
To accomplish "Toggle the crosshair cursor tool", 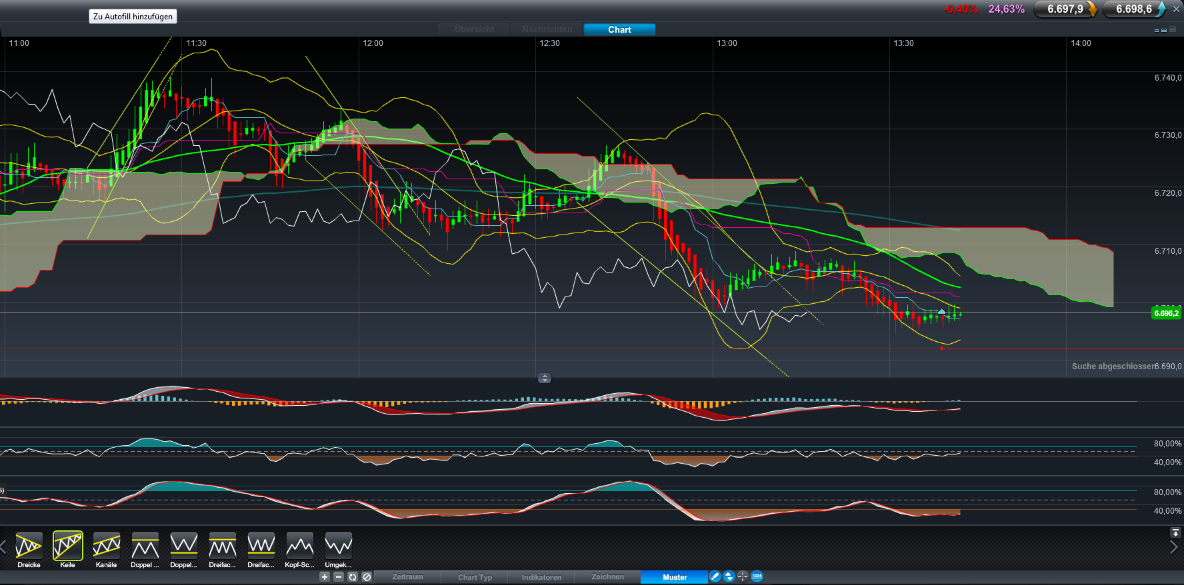I will [743, 577].
